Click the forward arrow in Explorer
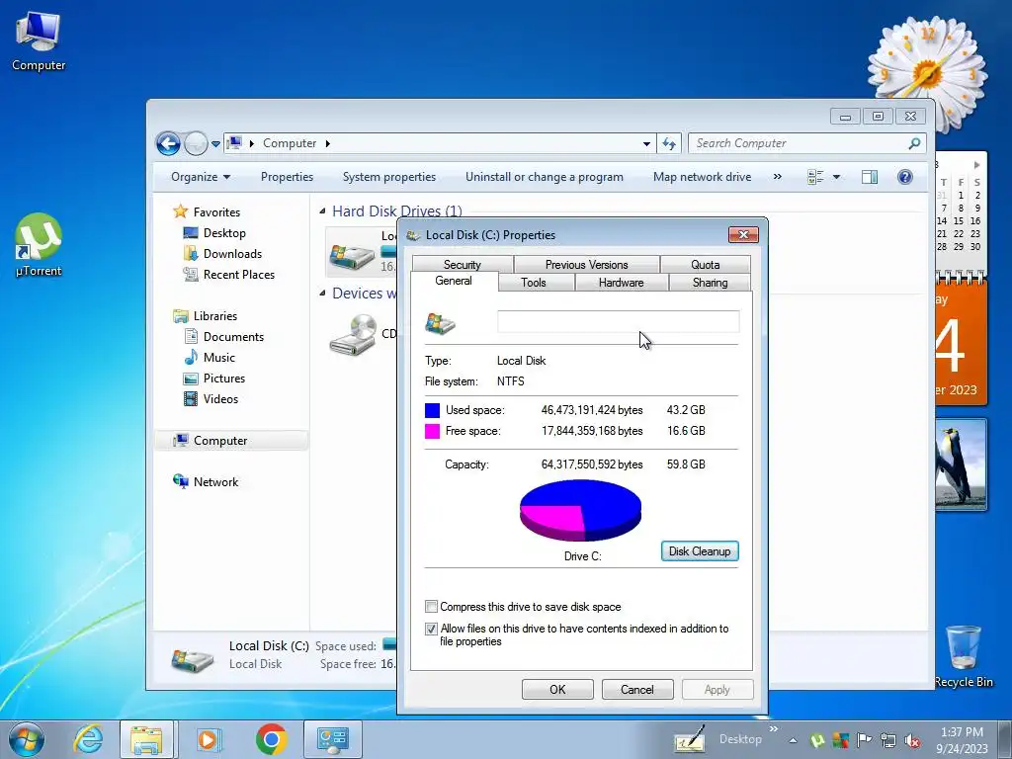 coord(195,143)
